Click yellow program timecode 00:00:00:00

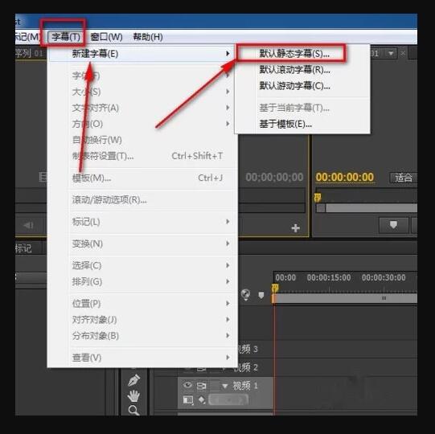coord(345,177)
